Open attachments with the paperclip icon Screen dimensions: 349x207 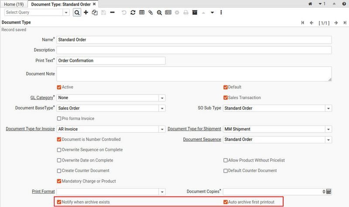[151, 13]
